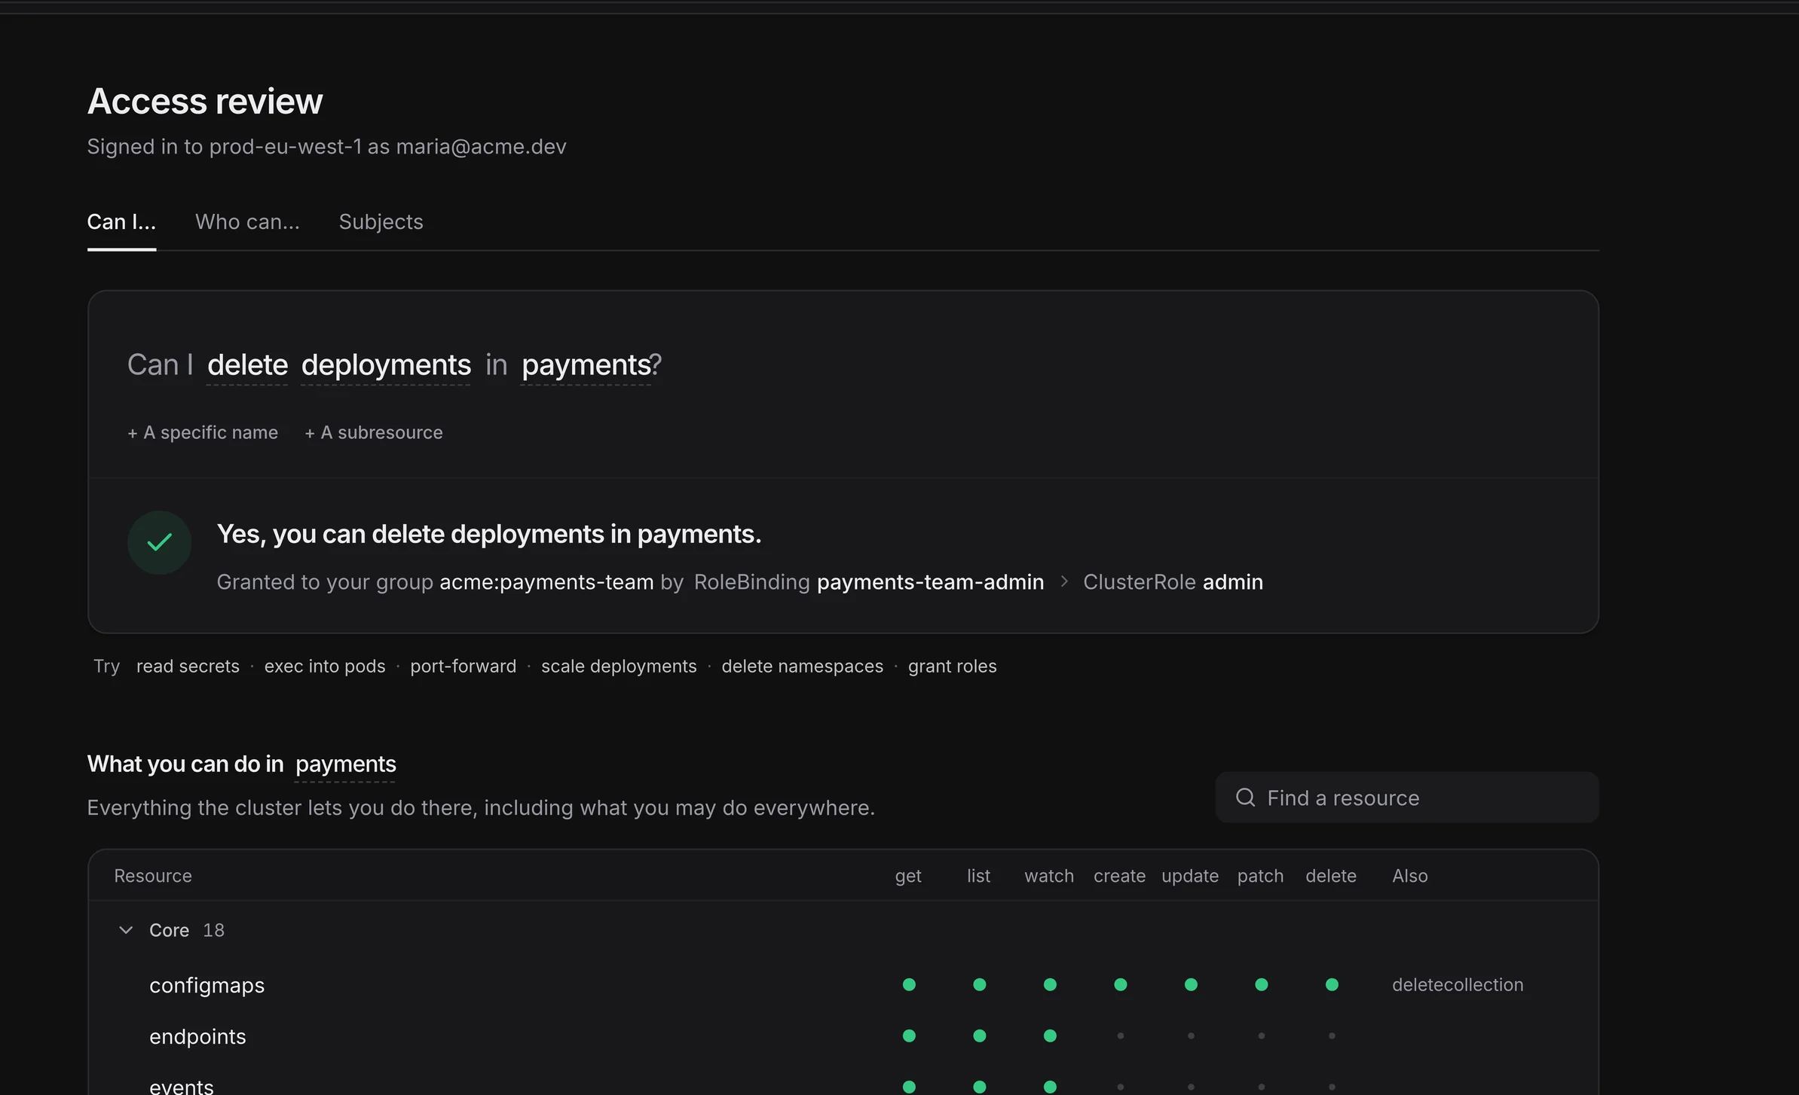Viewport: 1799px width, 1095px height.
Task: Try the 'port-forward' suggestion
Action: coord(463,666)
